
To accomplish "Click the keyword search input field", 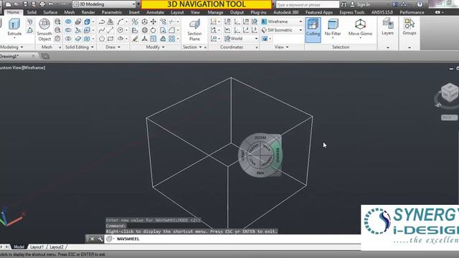I will 307,5.
